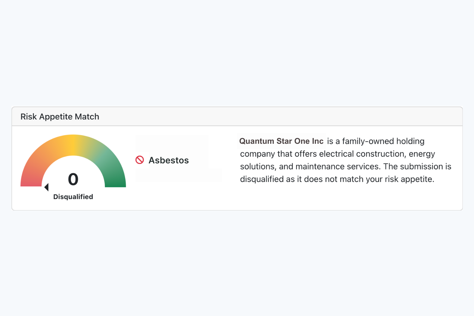Open the Quantum Star One Inc company name
Viewport: 474px width, 316px height.
[x=281, y=141]
